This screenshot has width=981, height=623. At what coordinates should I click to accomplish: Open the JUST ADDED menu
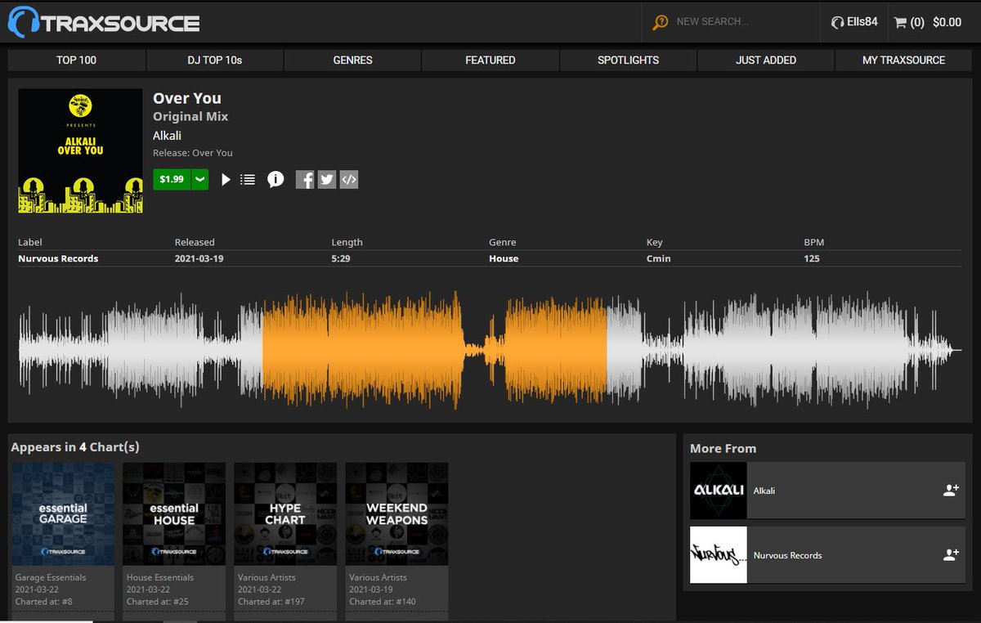click(766, 60)
